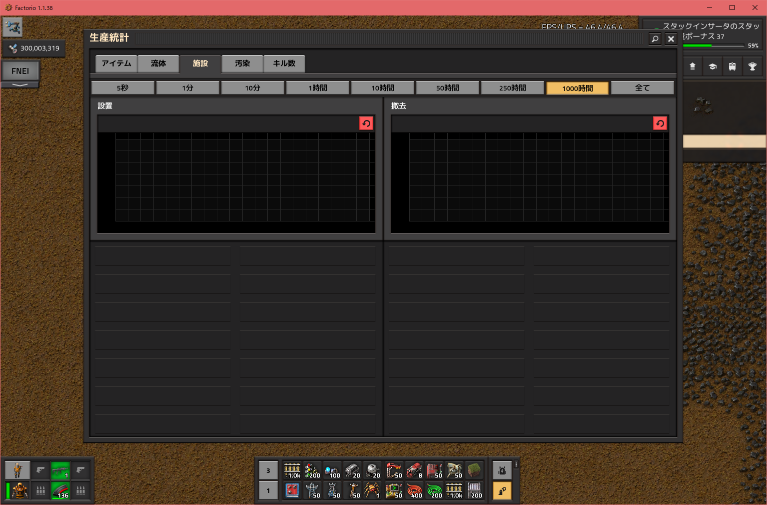
Task: Select the 全て time range
Action: click(x=643, y=88)
